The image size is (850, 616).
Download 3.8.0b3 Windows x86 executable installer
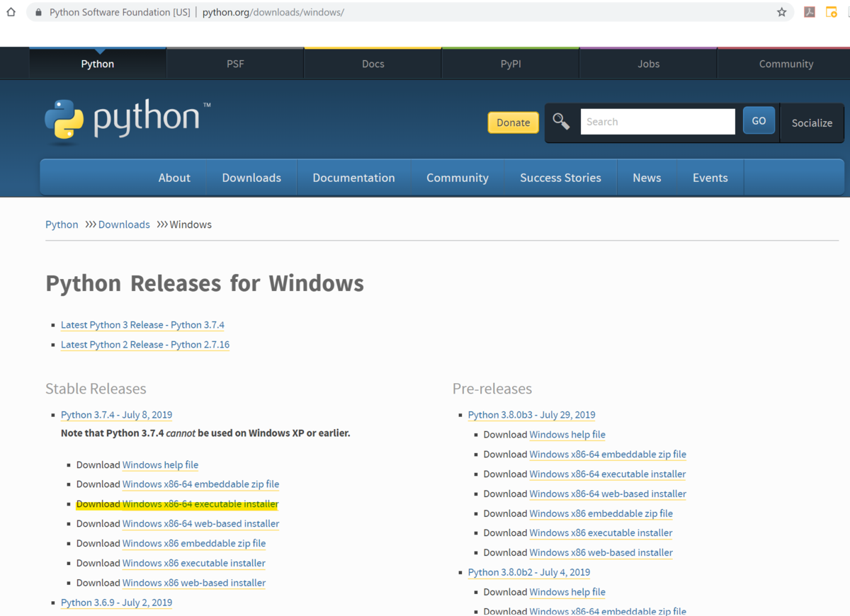click(x=601, y=533)
